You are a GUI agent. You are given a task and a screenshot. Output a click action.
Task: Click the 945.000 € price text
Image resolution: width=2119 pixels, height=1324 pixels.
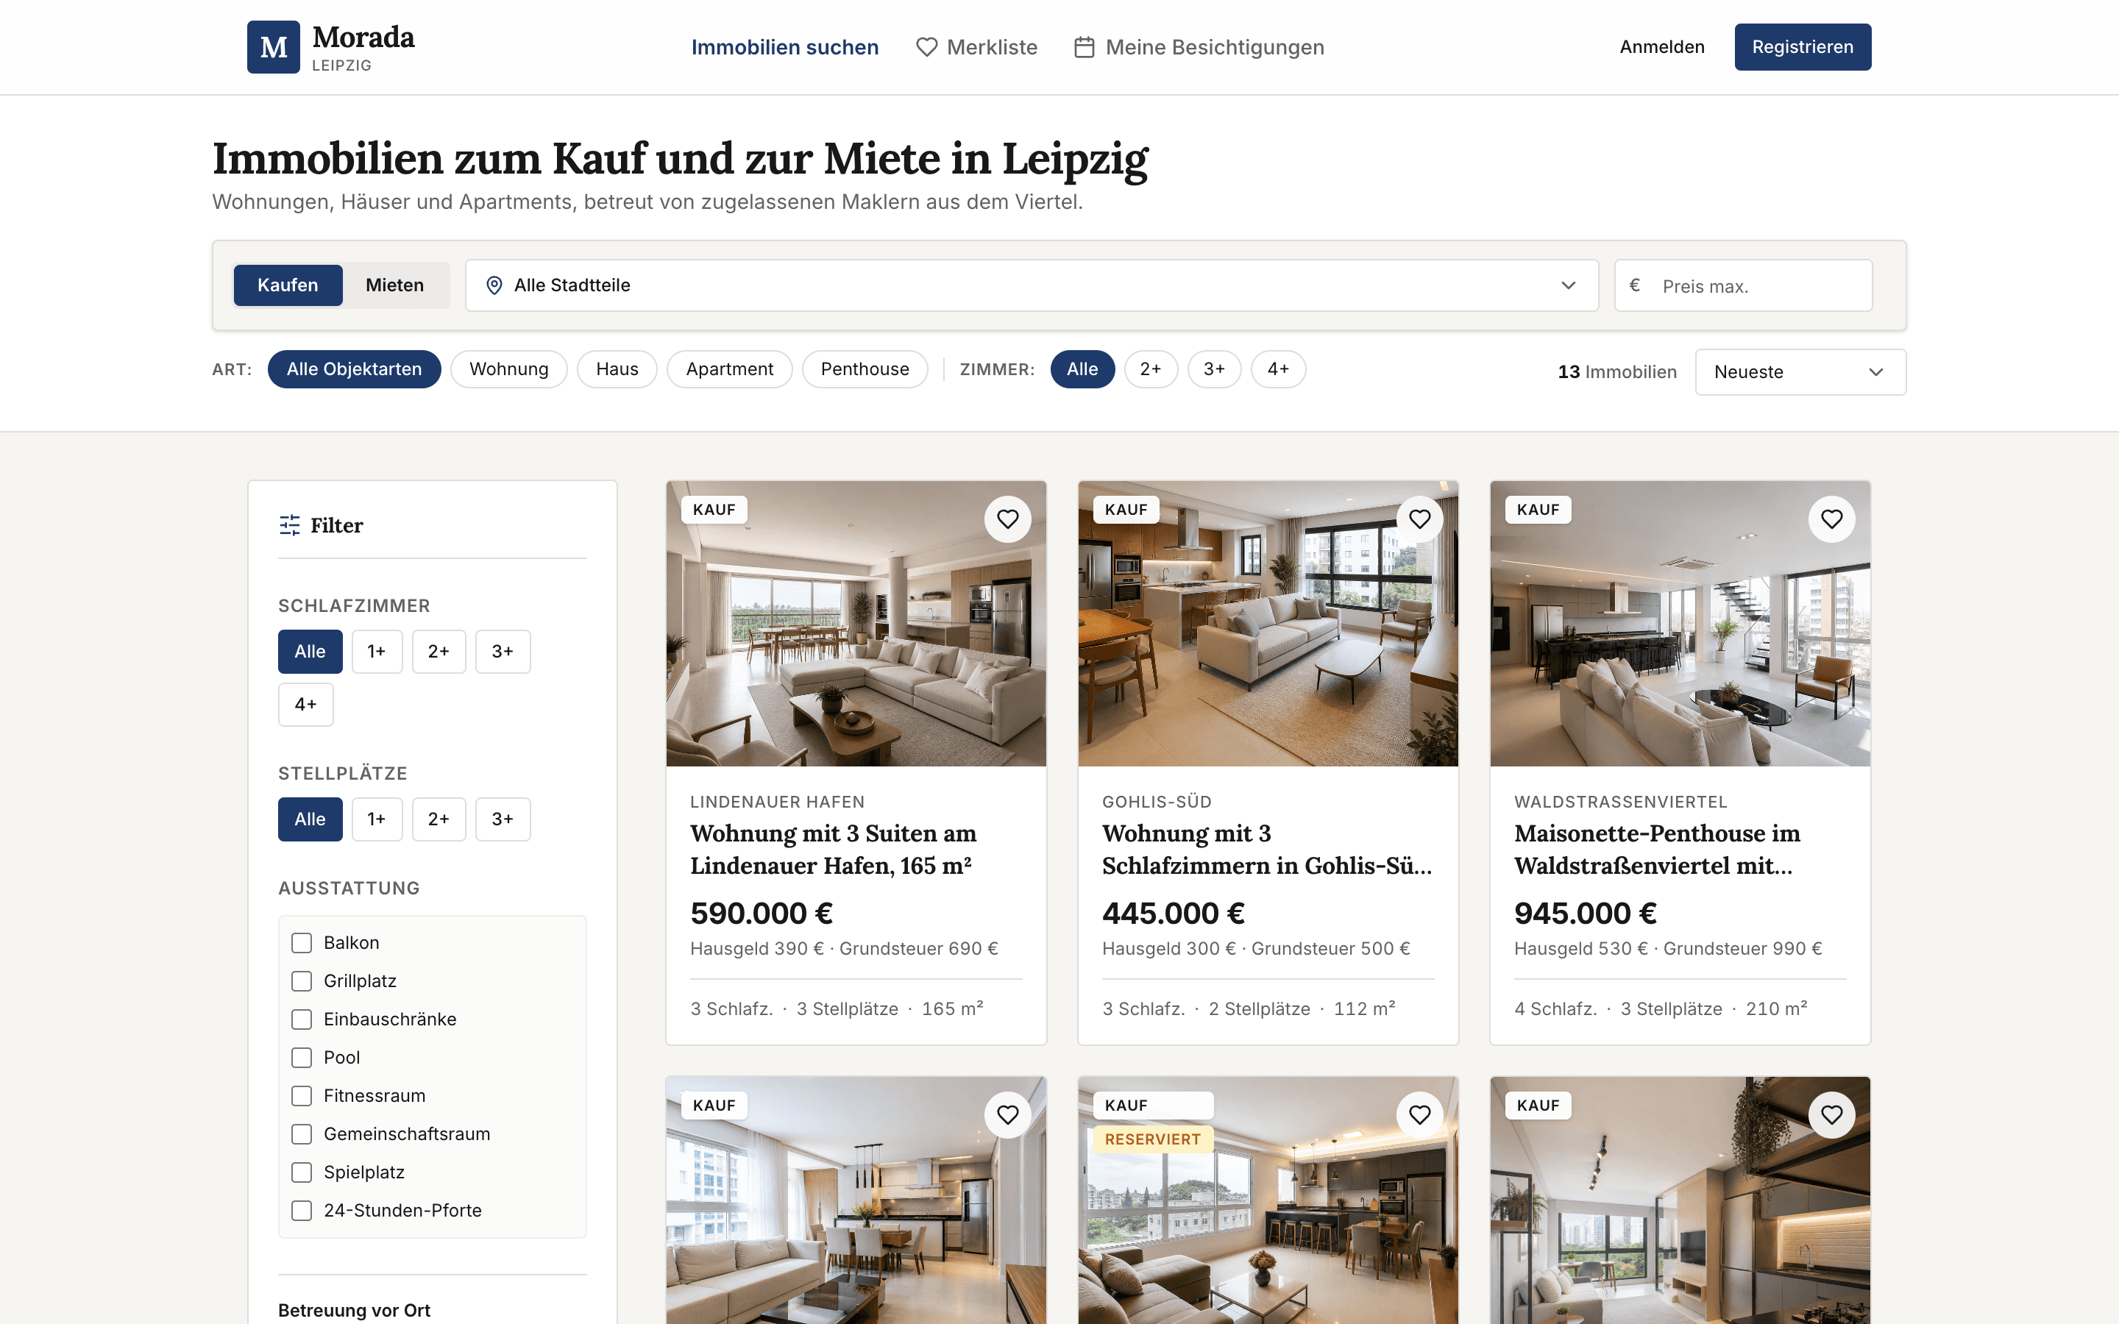[x=1585, y=914]
